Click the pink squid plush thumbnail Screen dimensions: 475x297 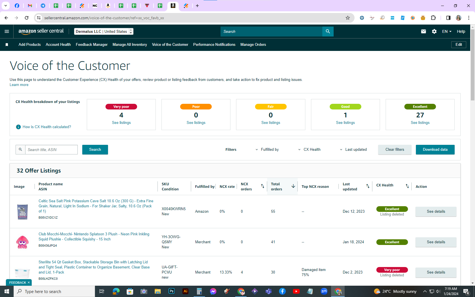22,242
